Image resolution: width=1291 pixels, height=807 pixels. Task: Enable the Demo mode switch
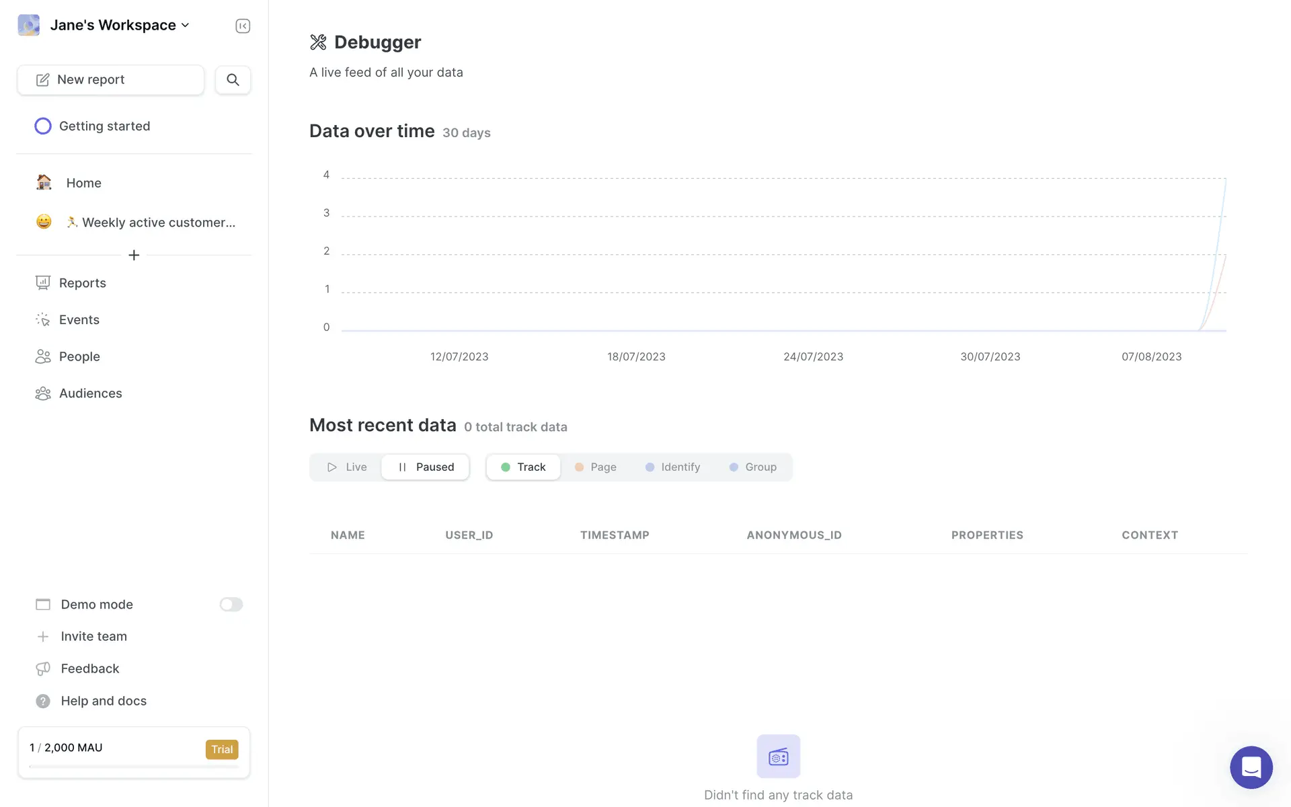[231, 605]
